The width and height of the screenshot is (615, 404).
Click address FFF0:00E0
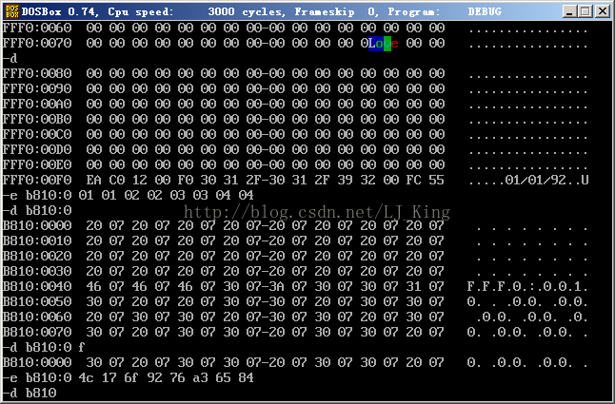pos(37,164)
